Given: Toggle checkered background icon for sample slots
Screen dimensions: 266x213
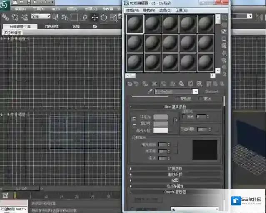Looking at the screenshot, I should click(x=224, y=32).
